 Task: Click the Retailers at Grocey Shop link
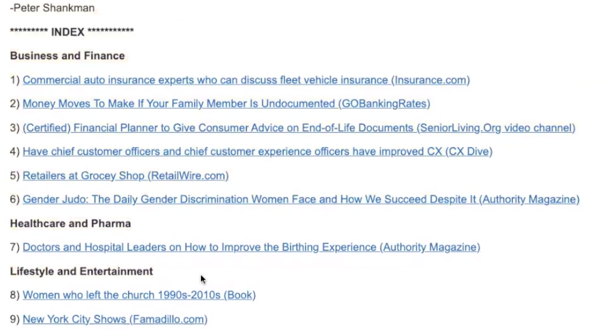[125, 176]
